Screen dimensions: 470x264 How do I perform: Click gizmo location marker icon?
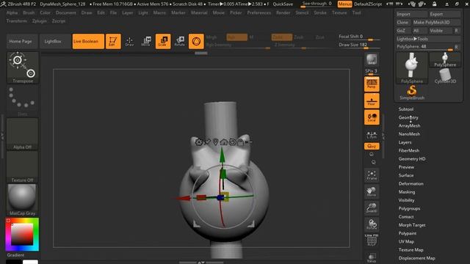pos(215,142)
